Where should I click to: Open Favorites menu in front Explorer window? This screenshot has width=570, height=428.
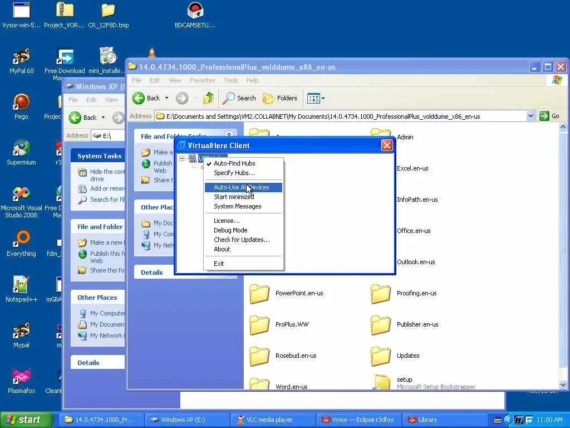[202, 80]
